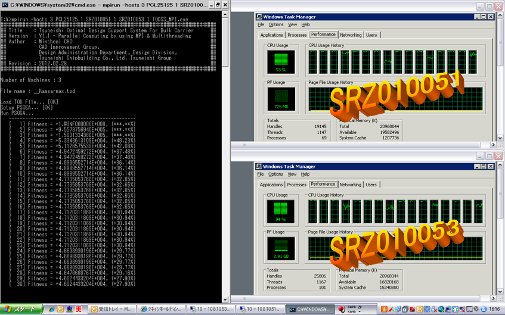Open Options menu in lower Task Manager
This screenshot has height=315, width=505.
275,174
